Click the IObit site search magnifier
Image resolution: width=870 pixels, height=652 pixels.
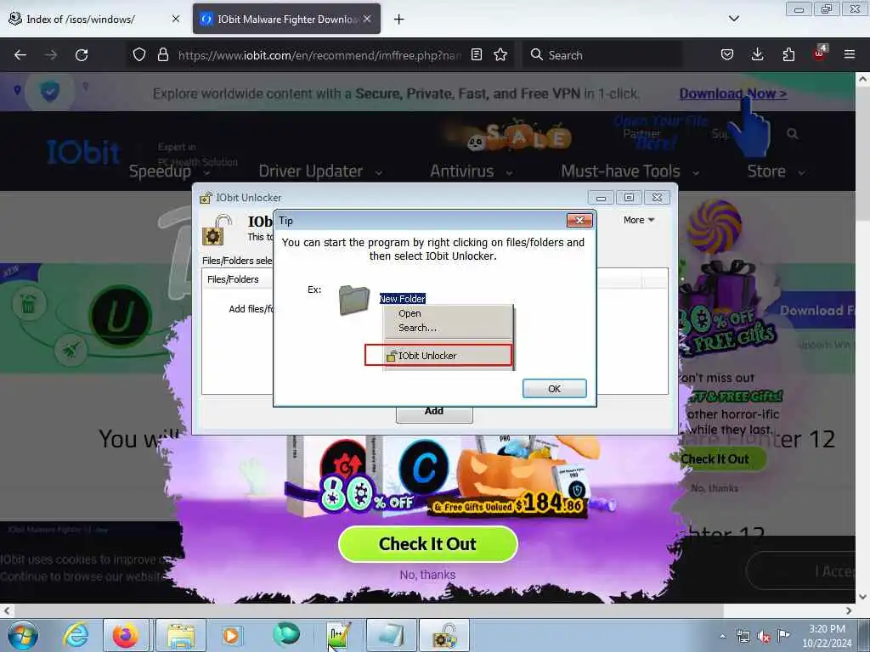point(793,133)
